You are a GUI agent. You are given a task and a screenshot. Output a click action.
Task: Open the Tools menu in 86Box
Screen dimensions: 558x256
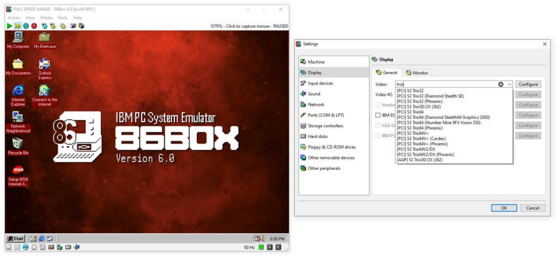63,18
